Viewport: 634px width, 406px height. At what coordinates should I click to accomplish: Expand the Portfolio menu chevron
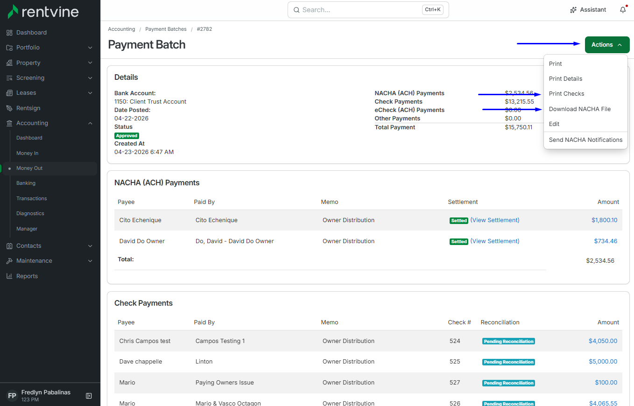tap(90, 48)
